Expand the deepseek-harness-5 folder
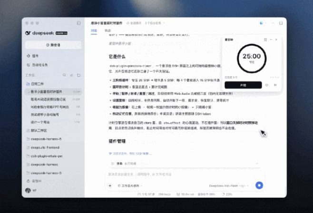 tap(44, 139)
